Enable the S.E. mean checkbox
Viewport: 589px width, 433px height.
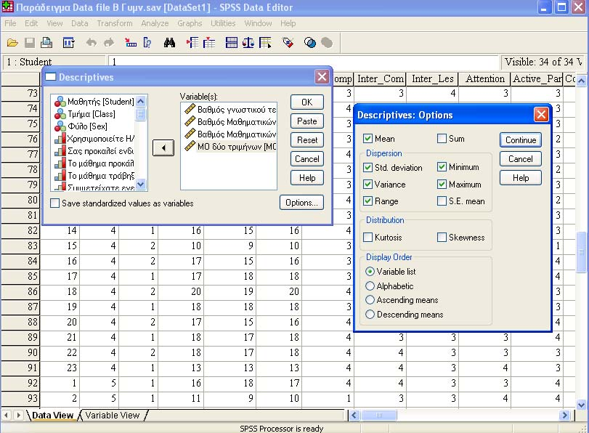point(442,201)
